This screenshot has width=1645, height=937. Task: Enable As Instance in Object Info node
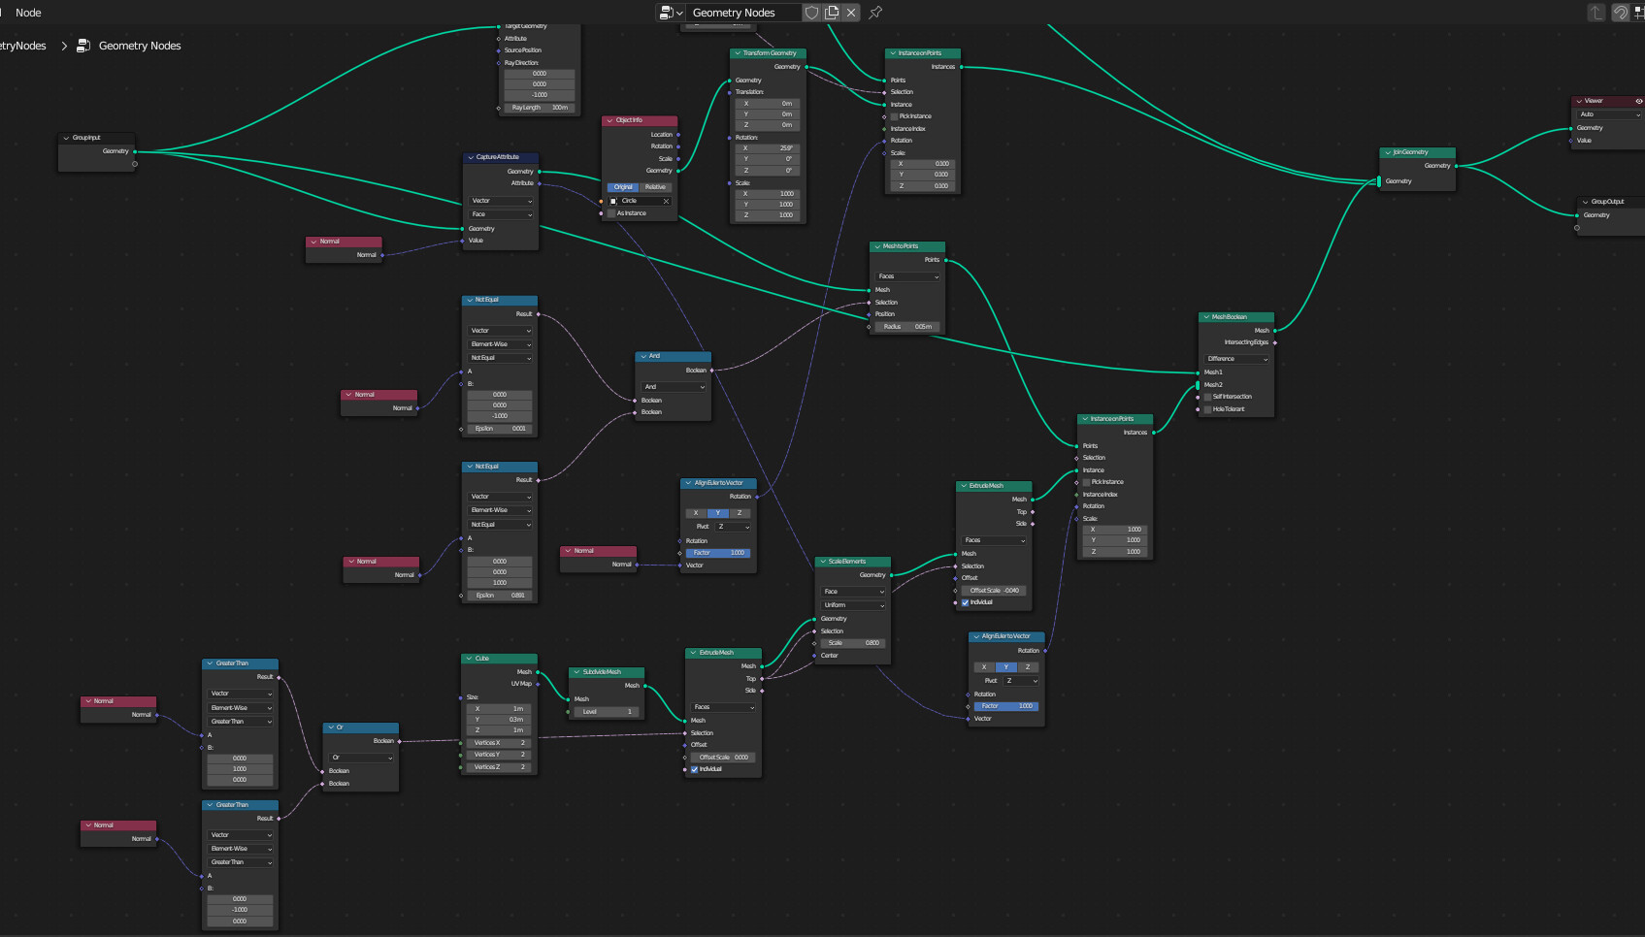point(611,213)
